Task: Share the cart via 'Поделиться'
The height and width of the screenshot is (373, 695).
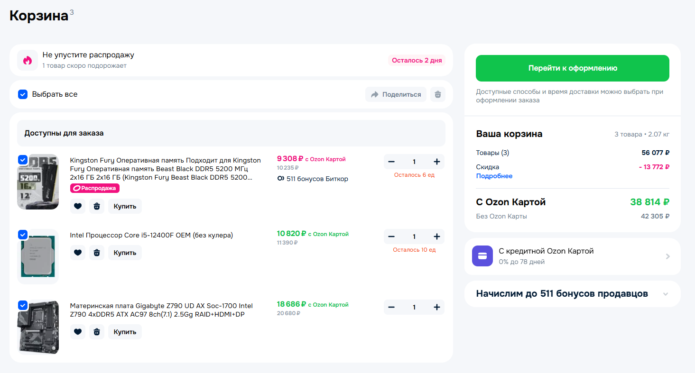Action: [x=396, y=94]
